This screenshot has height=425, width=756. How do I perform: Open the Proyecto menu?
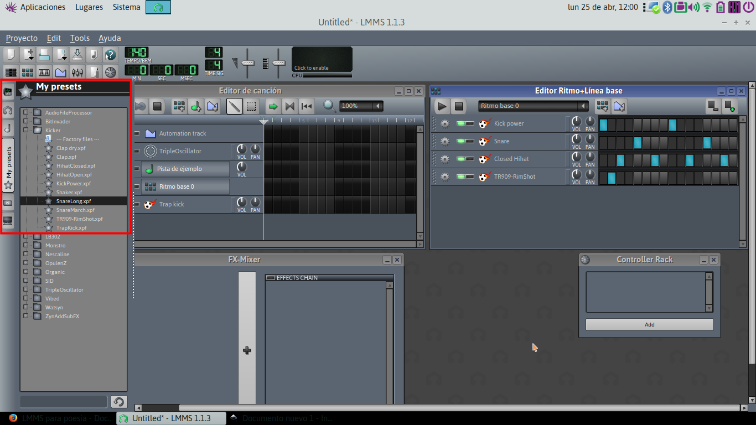pos(22,38)
